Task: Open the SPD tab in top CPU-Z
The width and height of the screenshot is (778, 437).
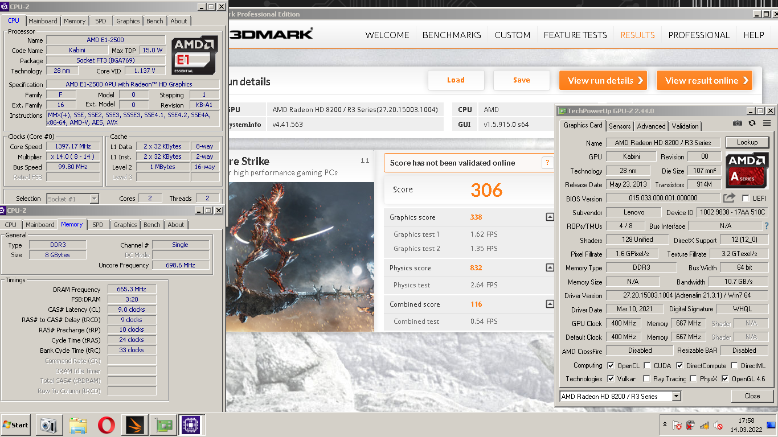Action: point(101,21)
